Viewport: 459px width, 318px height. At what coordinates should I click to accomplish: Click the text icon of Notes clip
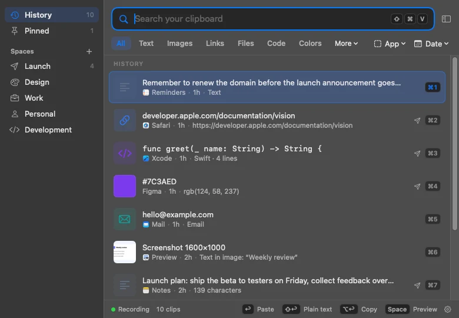click(125, 285)
